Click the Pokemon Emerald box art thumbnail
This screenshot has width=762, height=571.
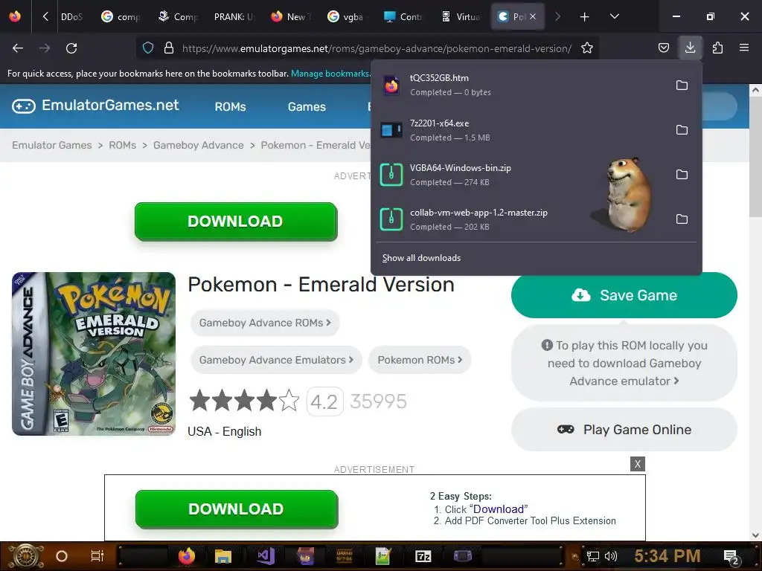(x=94, y=354)
